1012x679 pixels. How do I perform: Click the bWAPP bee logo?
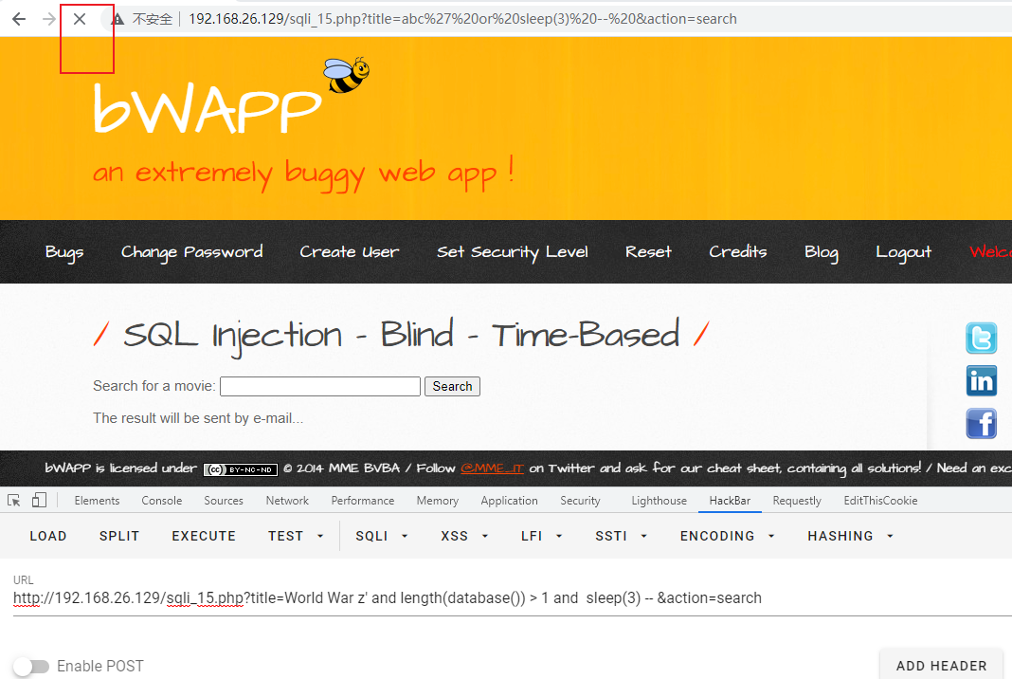click(x=347, y=74)
